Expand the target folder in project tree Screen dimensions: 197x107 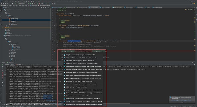pos(4,27)
